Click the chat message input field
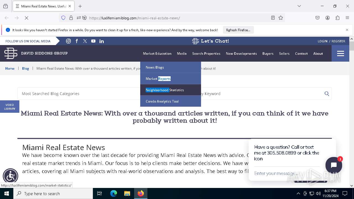 click(287, 173)
